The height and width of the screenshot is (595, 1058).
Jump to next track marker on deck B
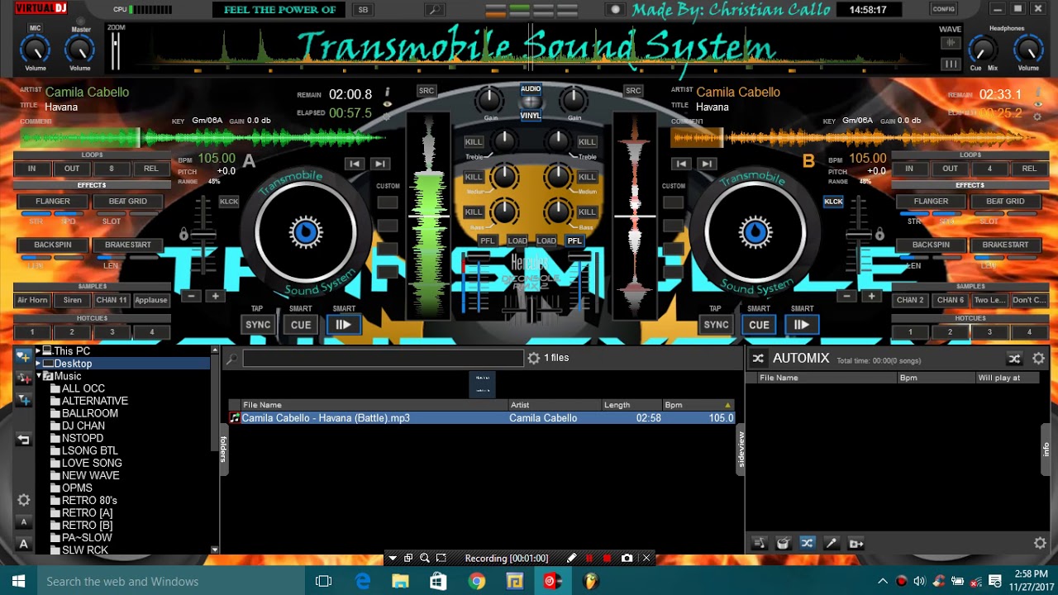coord(706,164)
